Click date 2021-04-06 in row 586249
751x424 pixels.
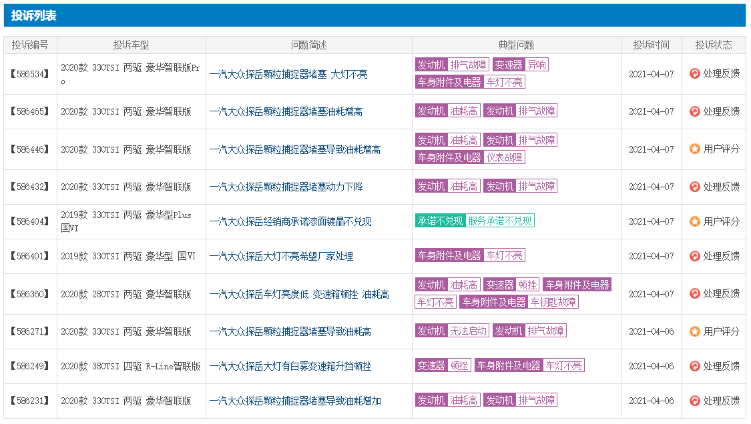[652, 366]
